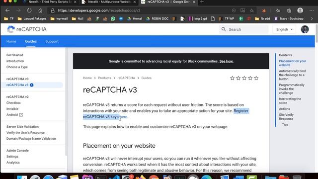Open the browser collections icon
Image resolution: width=318 pixels, height=179 pixels.
pos(289,10)
